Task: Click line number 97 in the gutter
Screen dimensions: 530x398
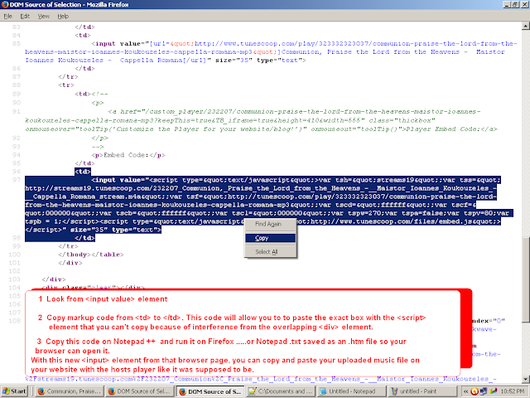Action: [x=17, y=180]
